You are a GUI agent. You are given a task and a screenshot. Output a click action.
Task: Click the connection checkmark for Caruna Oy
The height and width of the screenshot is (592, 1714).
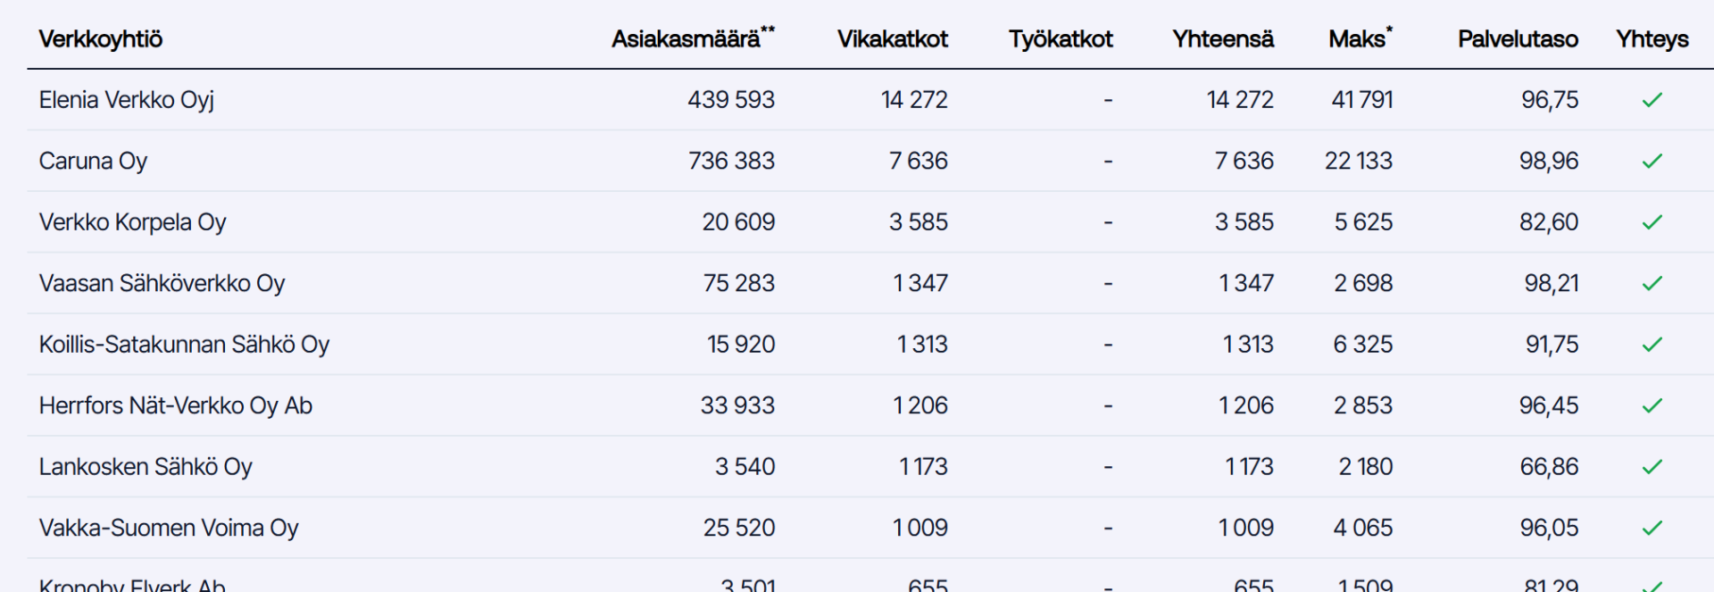(x=1652, y=161)
